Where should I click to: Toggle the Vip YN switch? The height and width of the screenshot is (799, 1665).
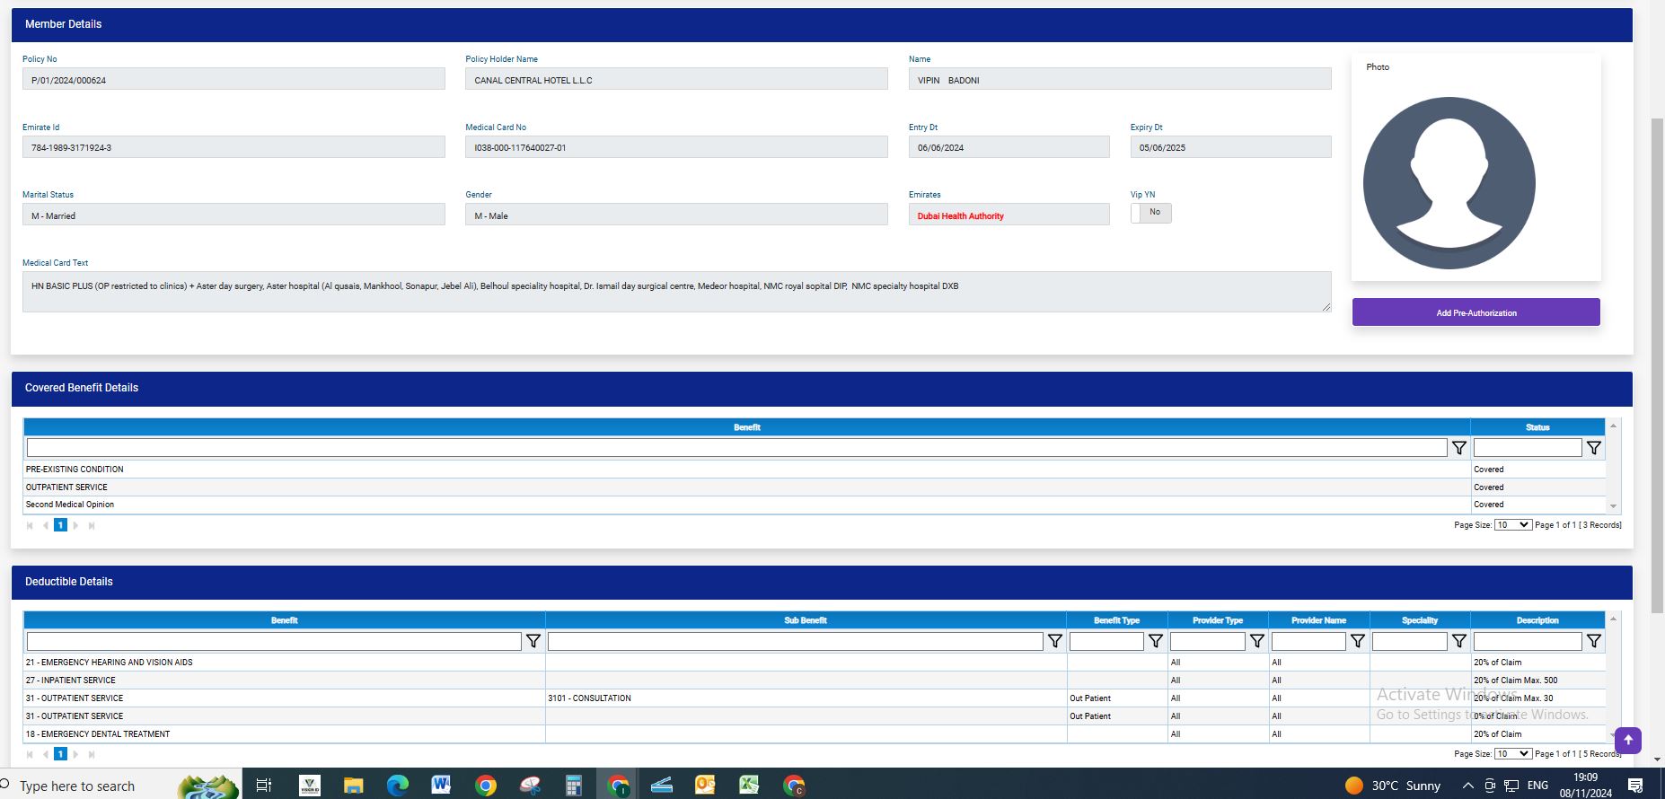1150,213
